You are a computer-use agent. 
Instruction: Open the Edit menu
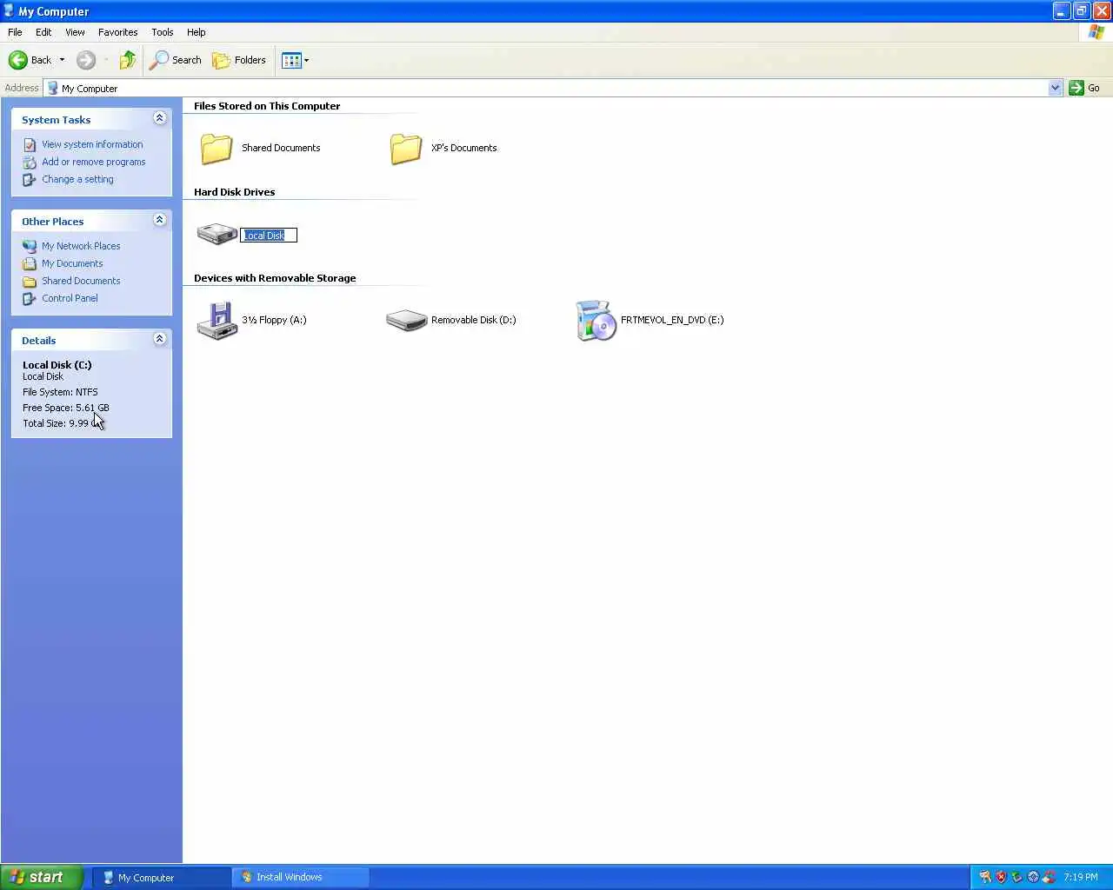tap(43, 32)
